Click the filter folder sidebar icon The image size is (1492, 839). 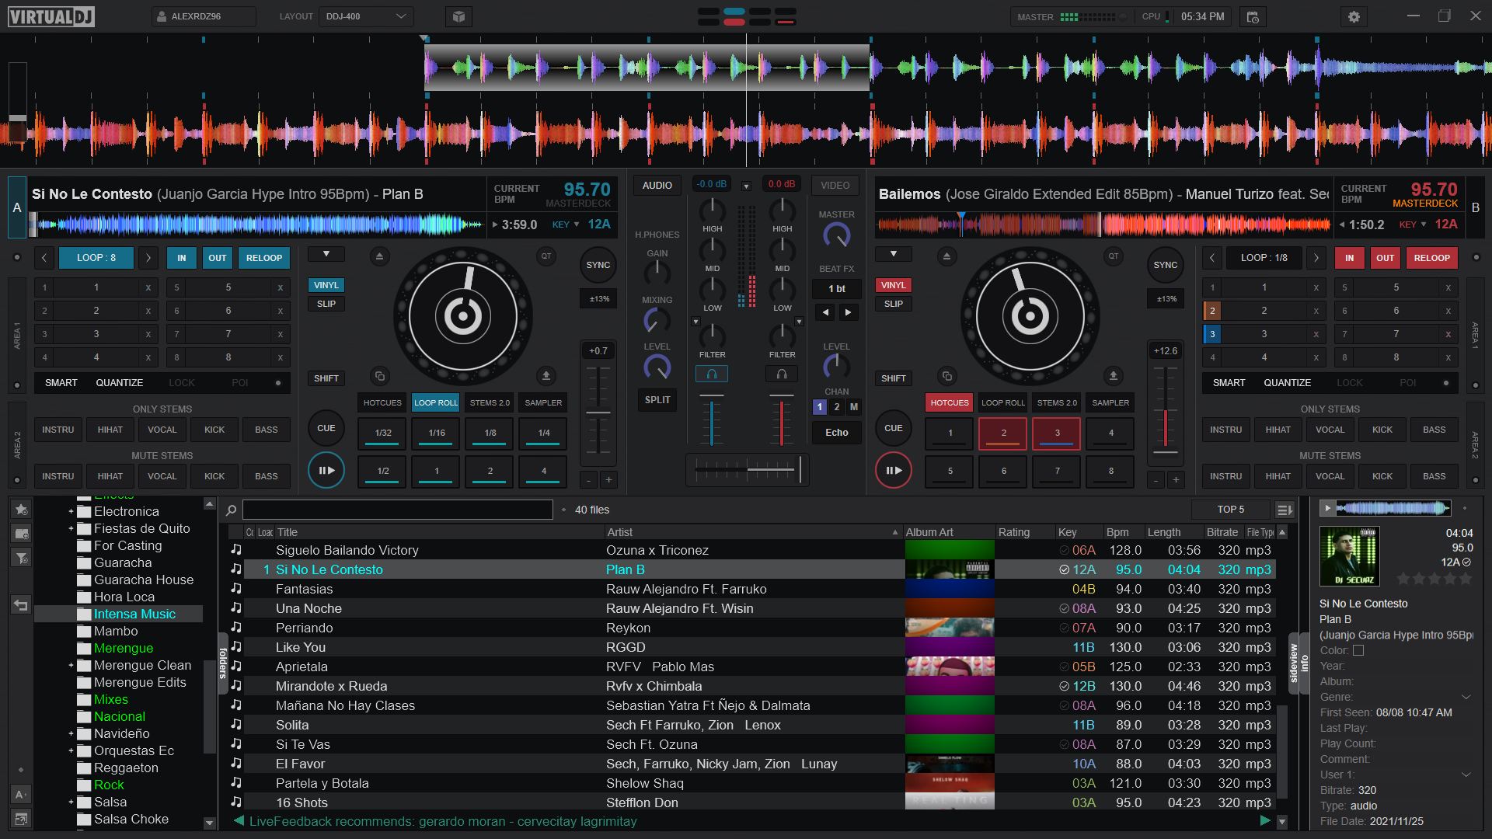[21, 558]
